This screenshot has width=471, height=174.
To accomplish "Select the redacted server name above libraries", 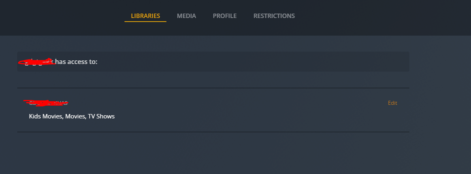I will (x=46, y=103).
